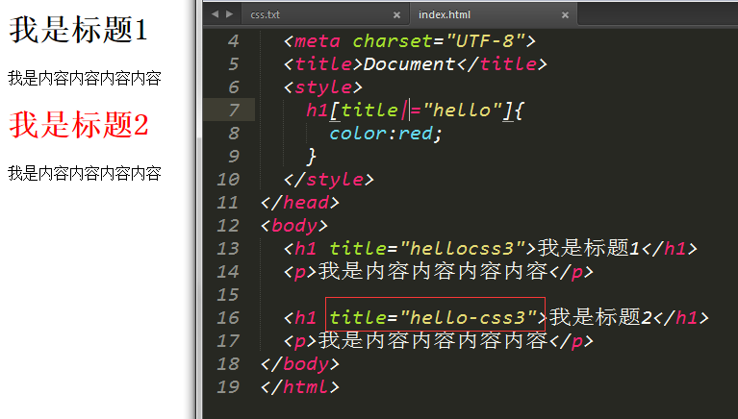Click the h1[title|="hello"] selector
Viewport: 738px width, 419px height.
pyautogui.click(x=409, y=111)
